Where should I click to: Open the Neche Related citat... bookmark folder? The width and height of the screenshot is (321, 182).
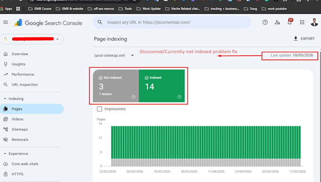click(182, 9)
